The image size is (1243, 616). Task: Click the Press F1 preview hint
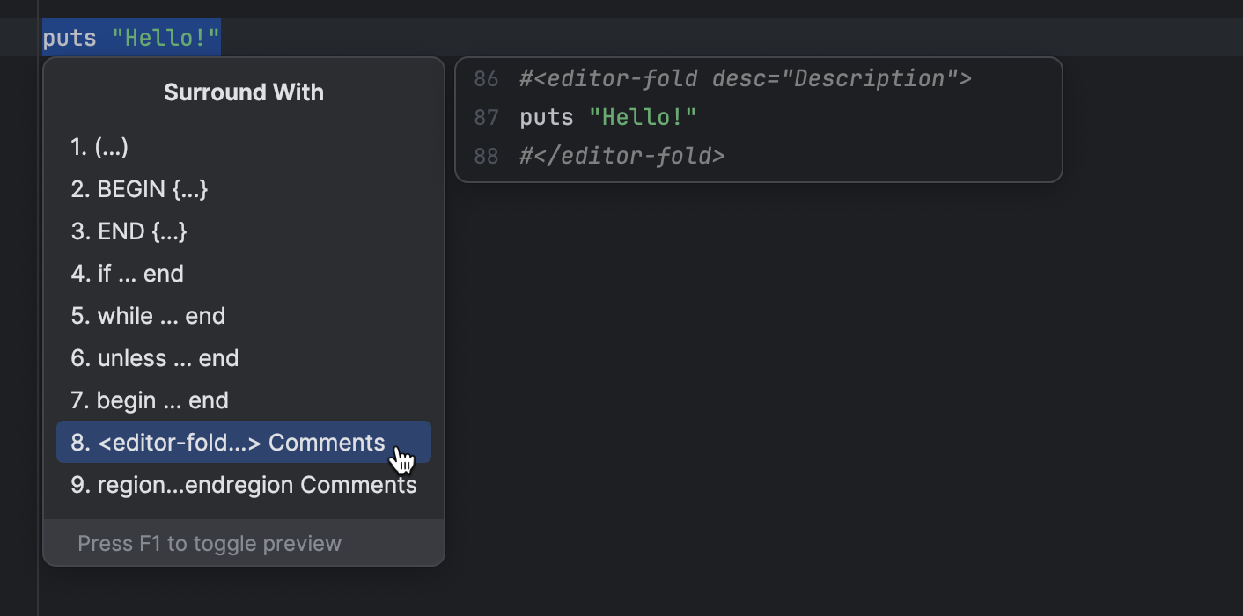click(x=208, y=543)
